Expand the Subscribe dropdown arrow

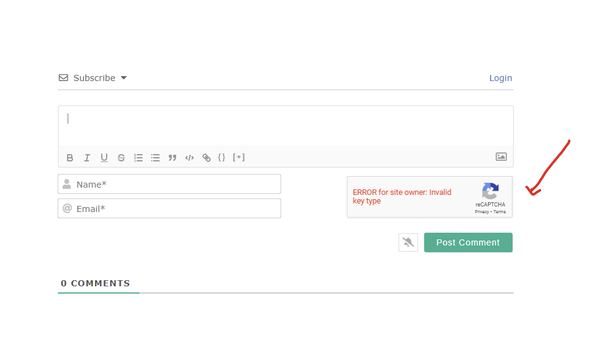tap(124, 78)
